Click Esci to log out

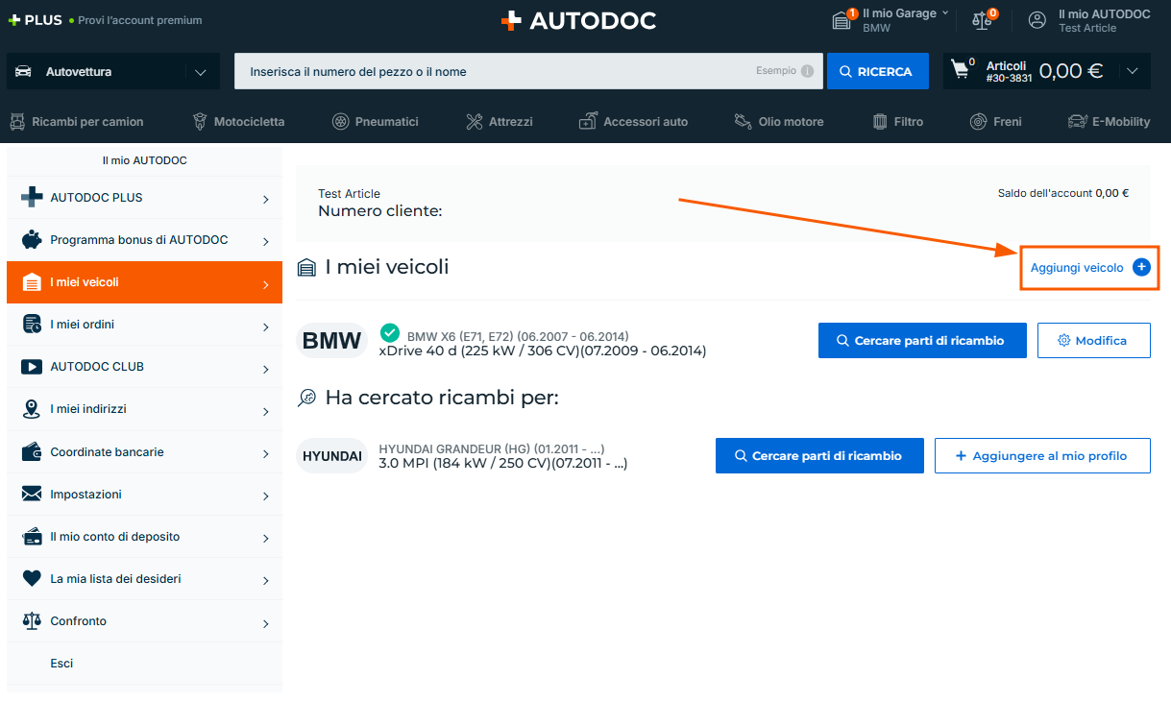(x=61, y=664)
